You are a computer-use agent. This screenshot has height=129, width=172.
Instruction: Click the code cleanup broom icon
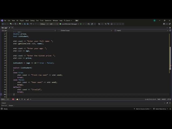click(28, 99)
